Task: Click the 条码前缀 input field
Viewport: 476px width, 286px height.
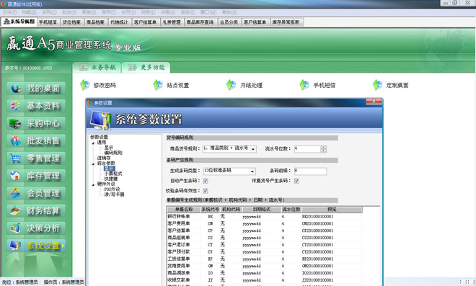Action: (x=310, y=171)
